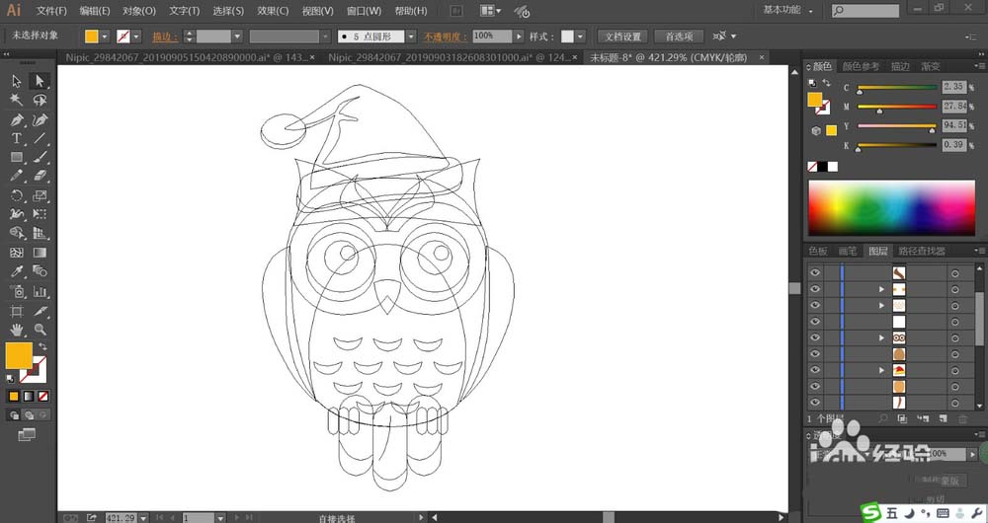This screenshot has width=988, height=523.
Task: Select the Line Segment tool
Action: (40, 138)
